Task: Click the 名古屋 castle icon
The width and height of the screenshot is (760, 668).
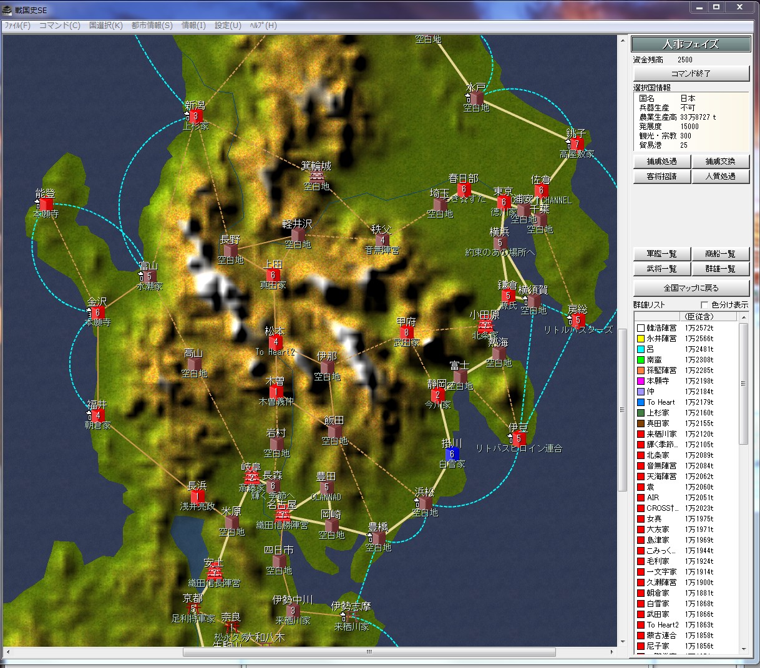Action: (283, 515)
